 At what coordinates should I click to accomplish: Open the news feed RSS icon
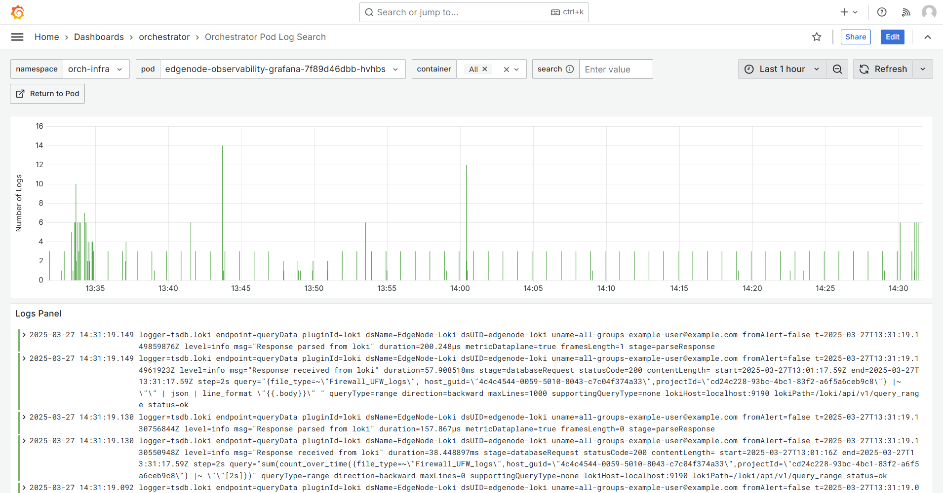905,12
